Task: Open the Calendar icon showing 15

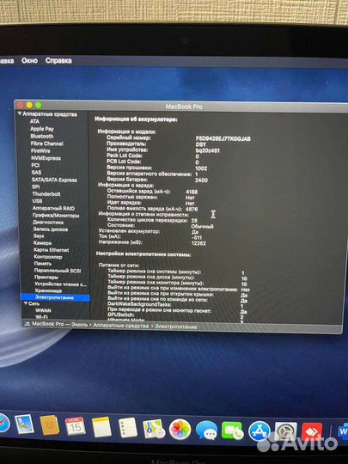Action: click(75, 426)
